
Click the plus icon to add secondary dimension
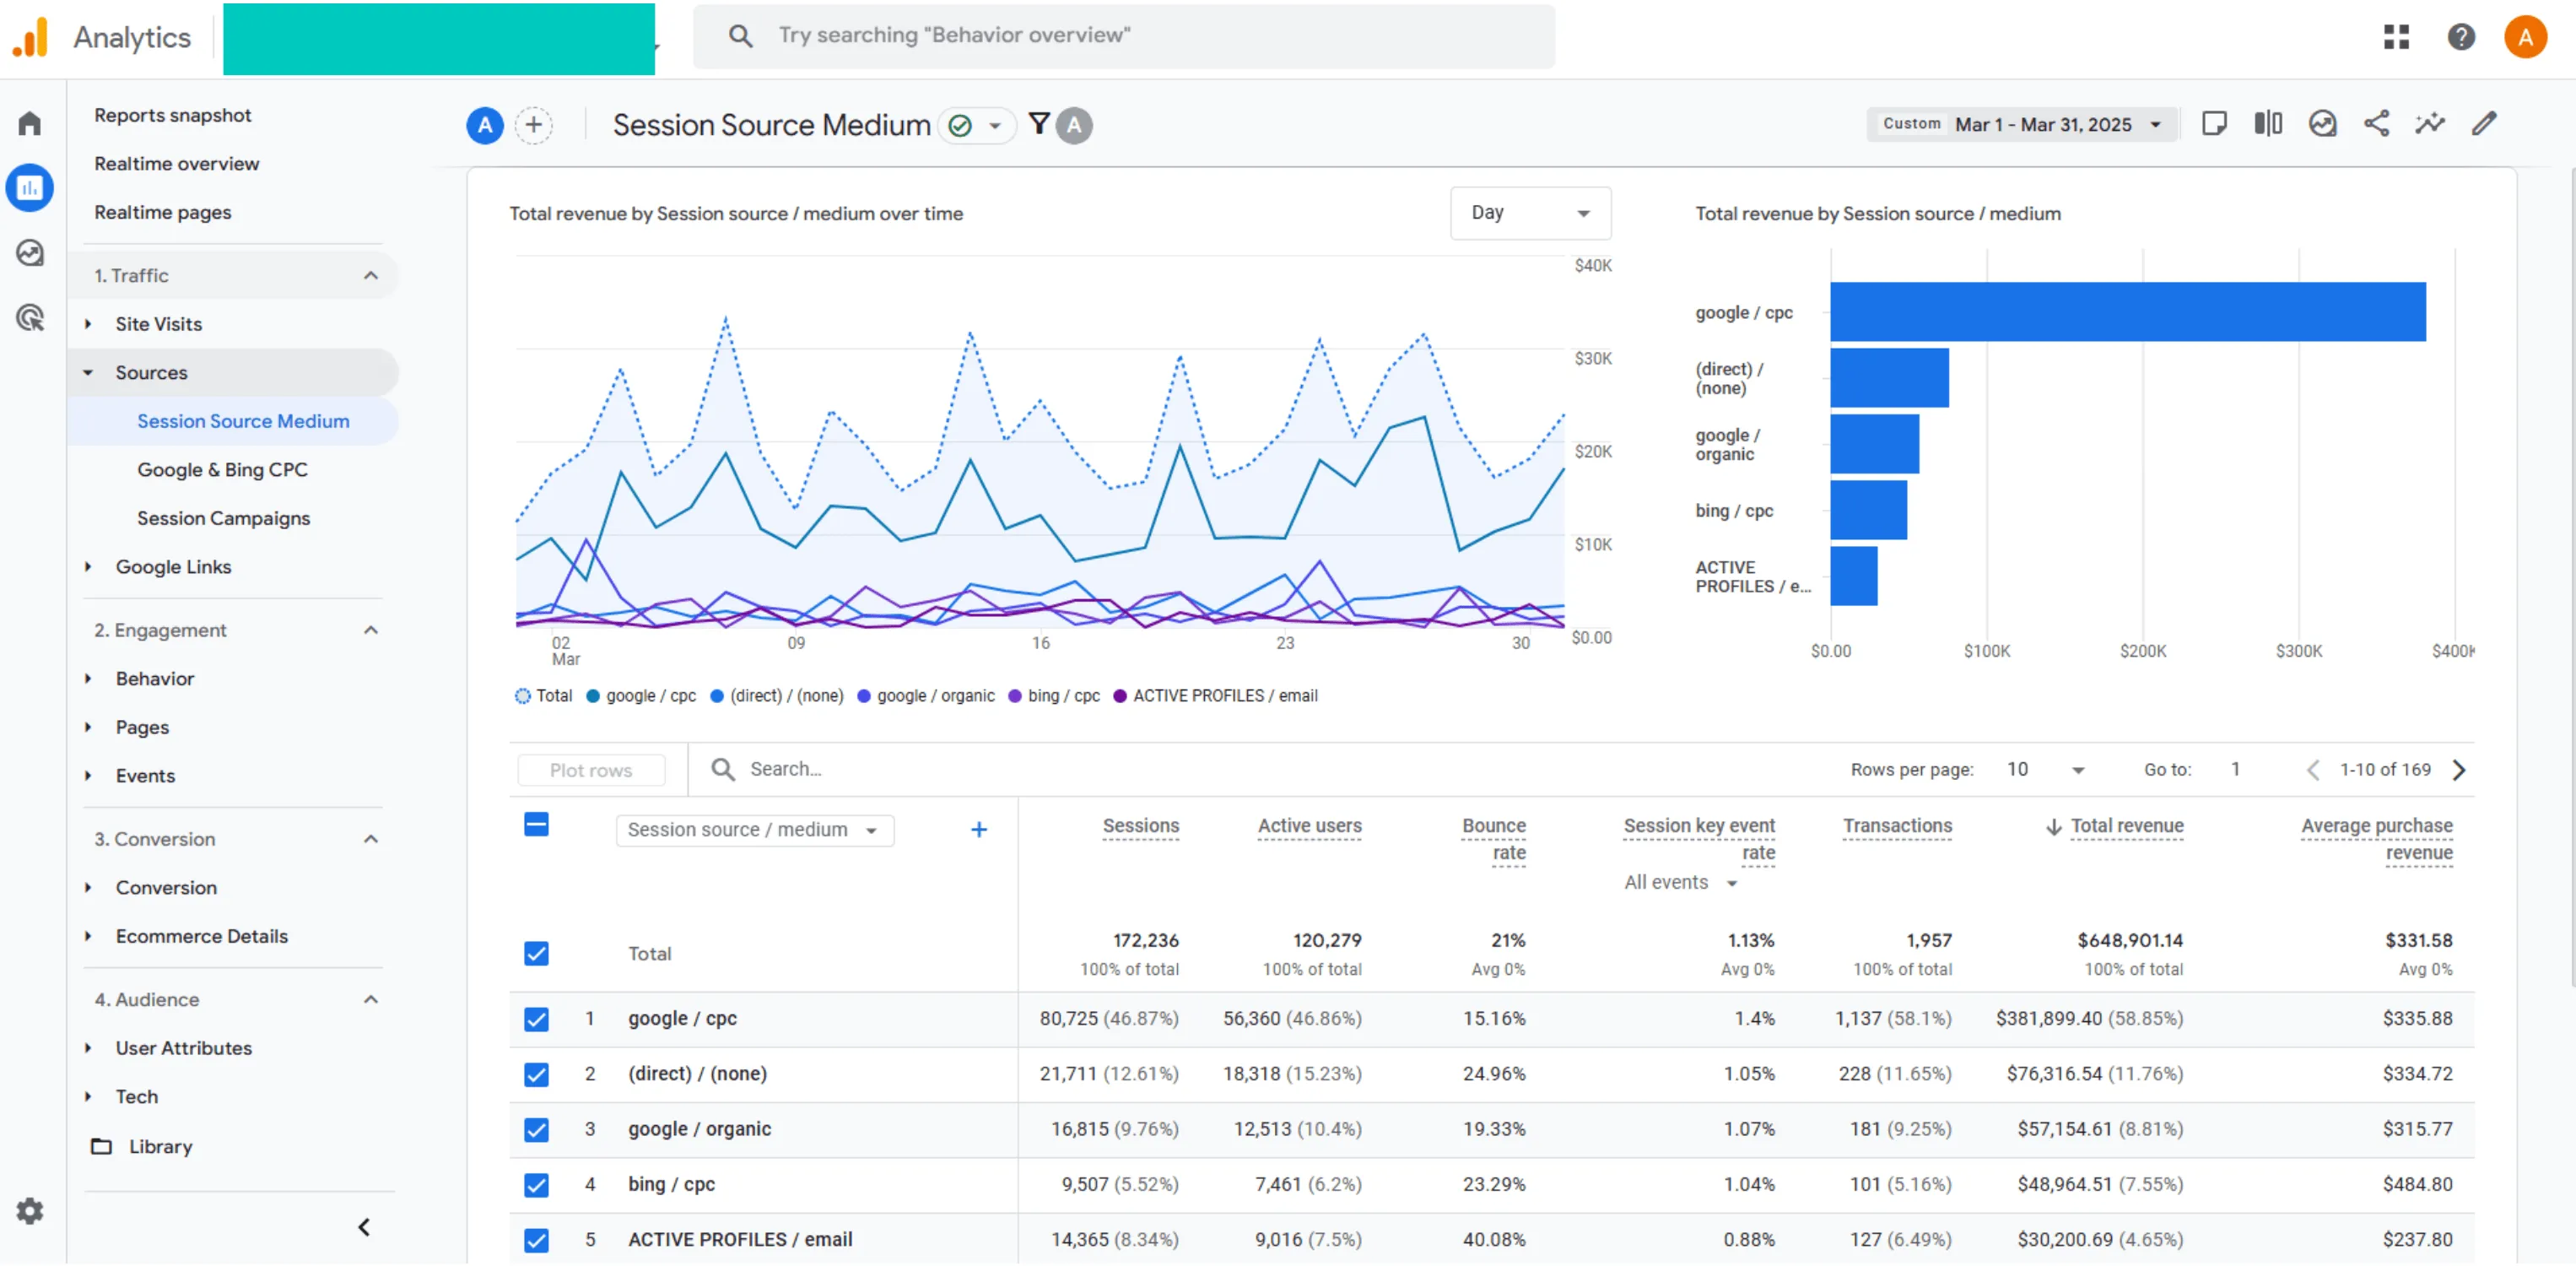pos(979,830)
